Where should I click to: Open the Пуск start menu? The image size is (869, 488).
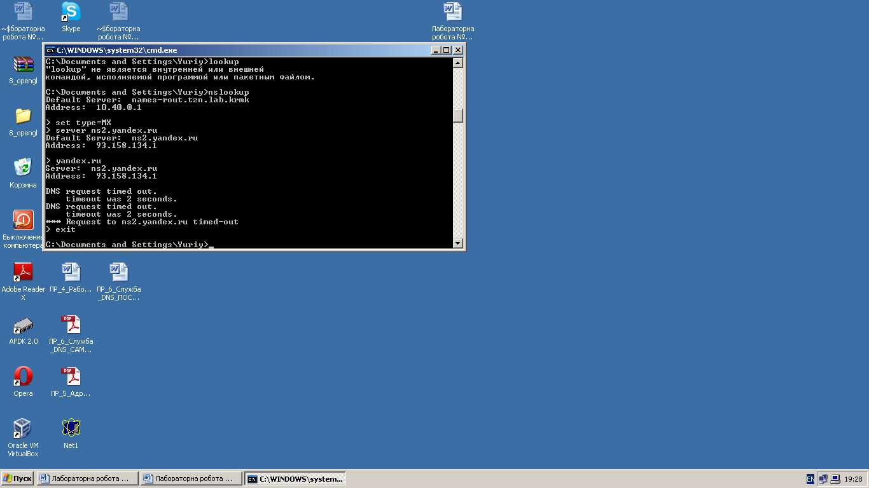(x=18, y=478)
